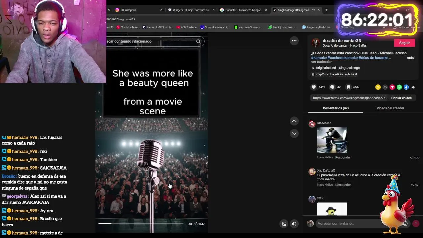Post comment with red send arrow
Viewport: 423px width, 238px height.
[416, 223]
